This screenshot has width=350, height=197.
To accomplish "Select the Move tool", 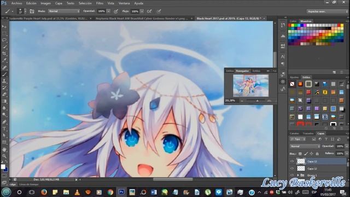I will point(4,27).
